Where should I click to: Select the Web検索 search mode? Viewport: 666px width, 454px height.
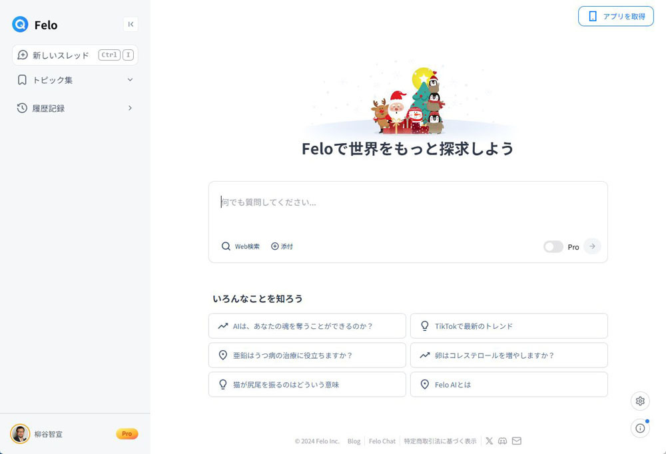240,246
